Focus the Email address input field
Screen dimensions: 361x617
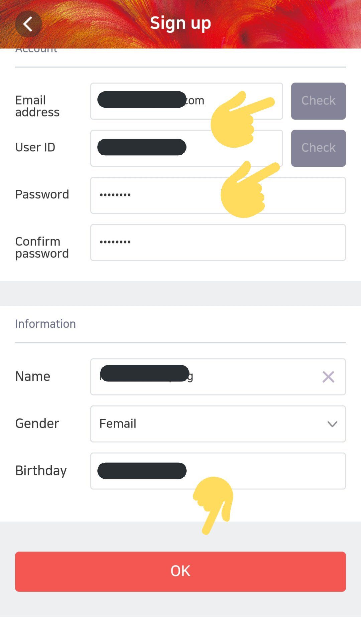(150, 101)
